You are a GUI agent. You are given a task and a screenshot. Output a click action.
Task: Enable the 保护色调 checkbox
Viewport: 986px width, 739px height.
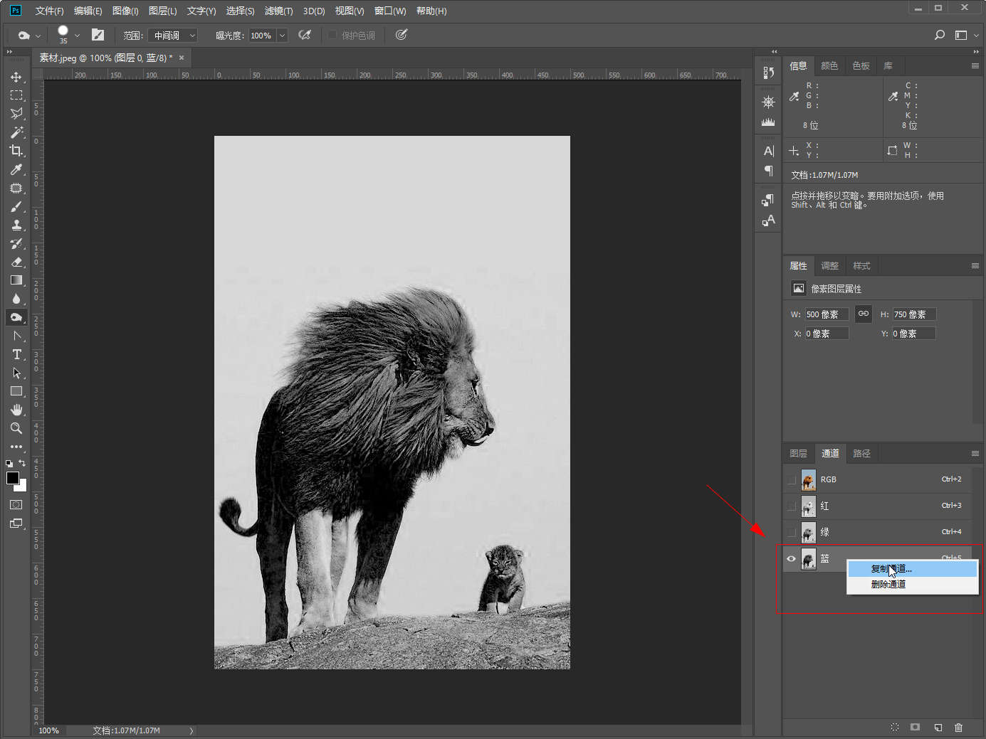coord(332,35)
